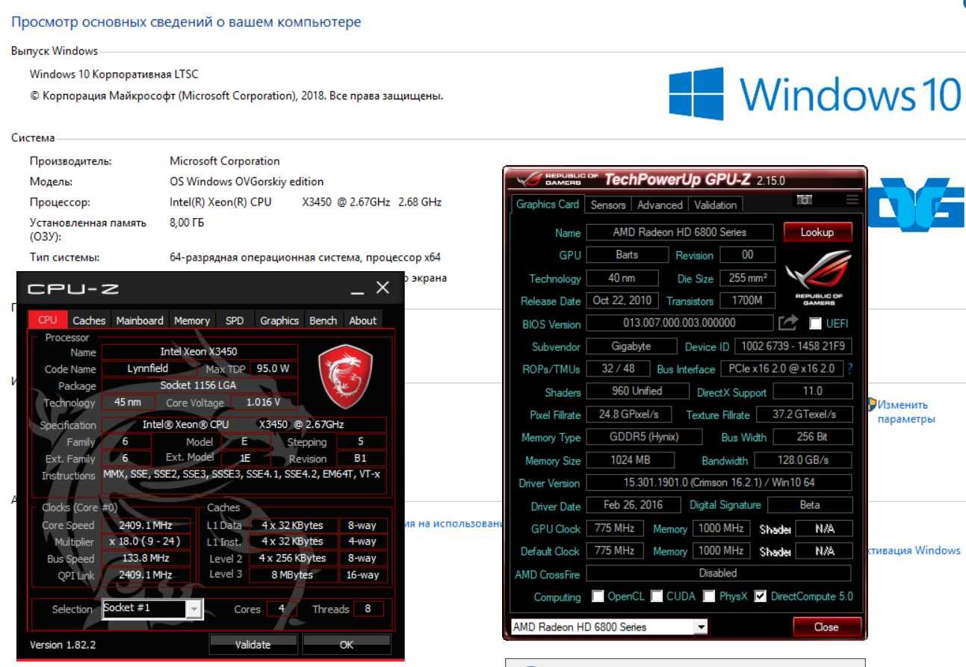The image size is (966, 667).
Task: Open the GPU-Z Sensors tab
Action: point(608,205)
